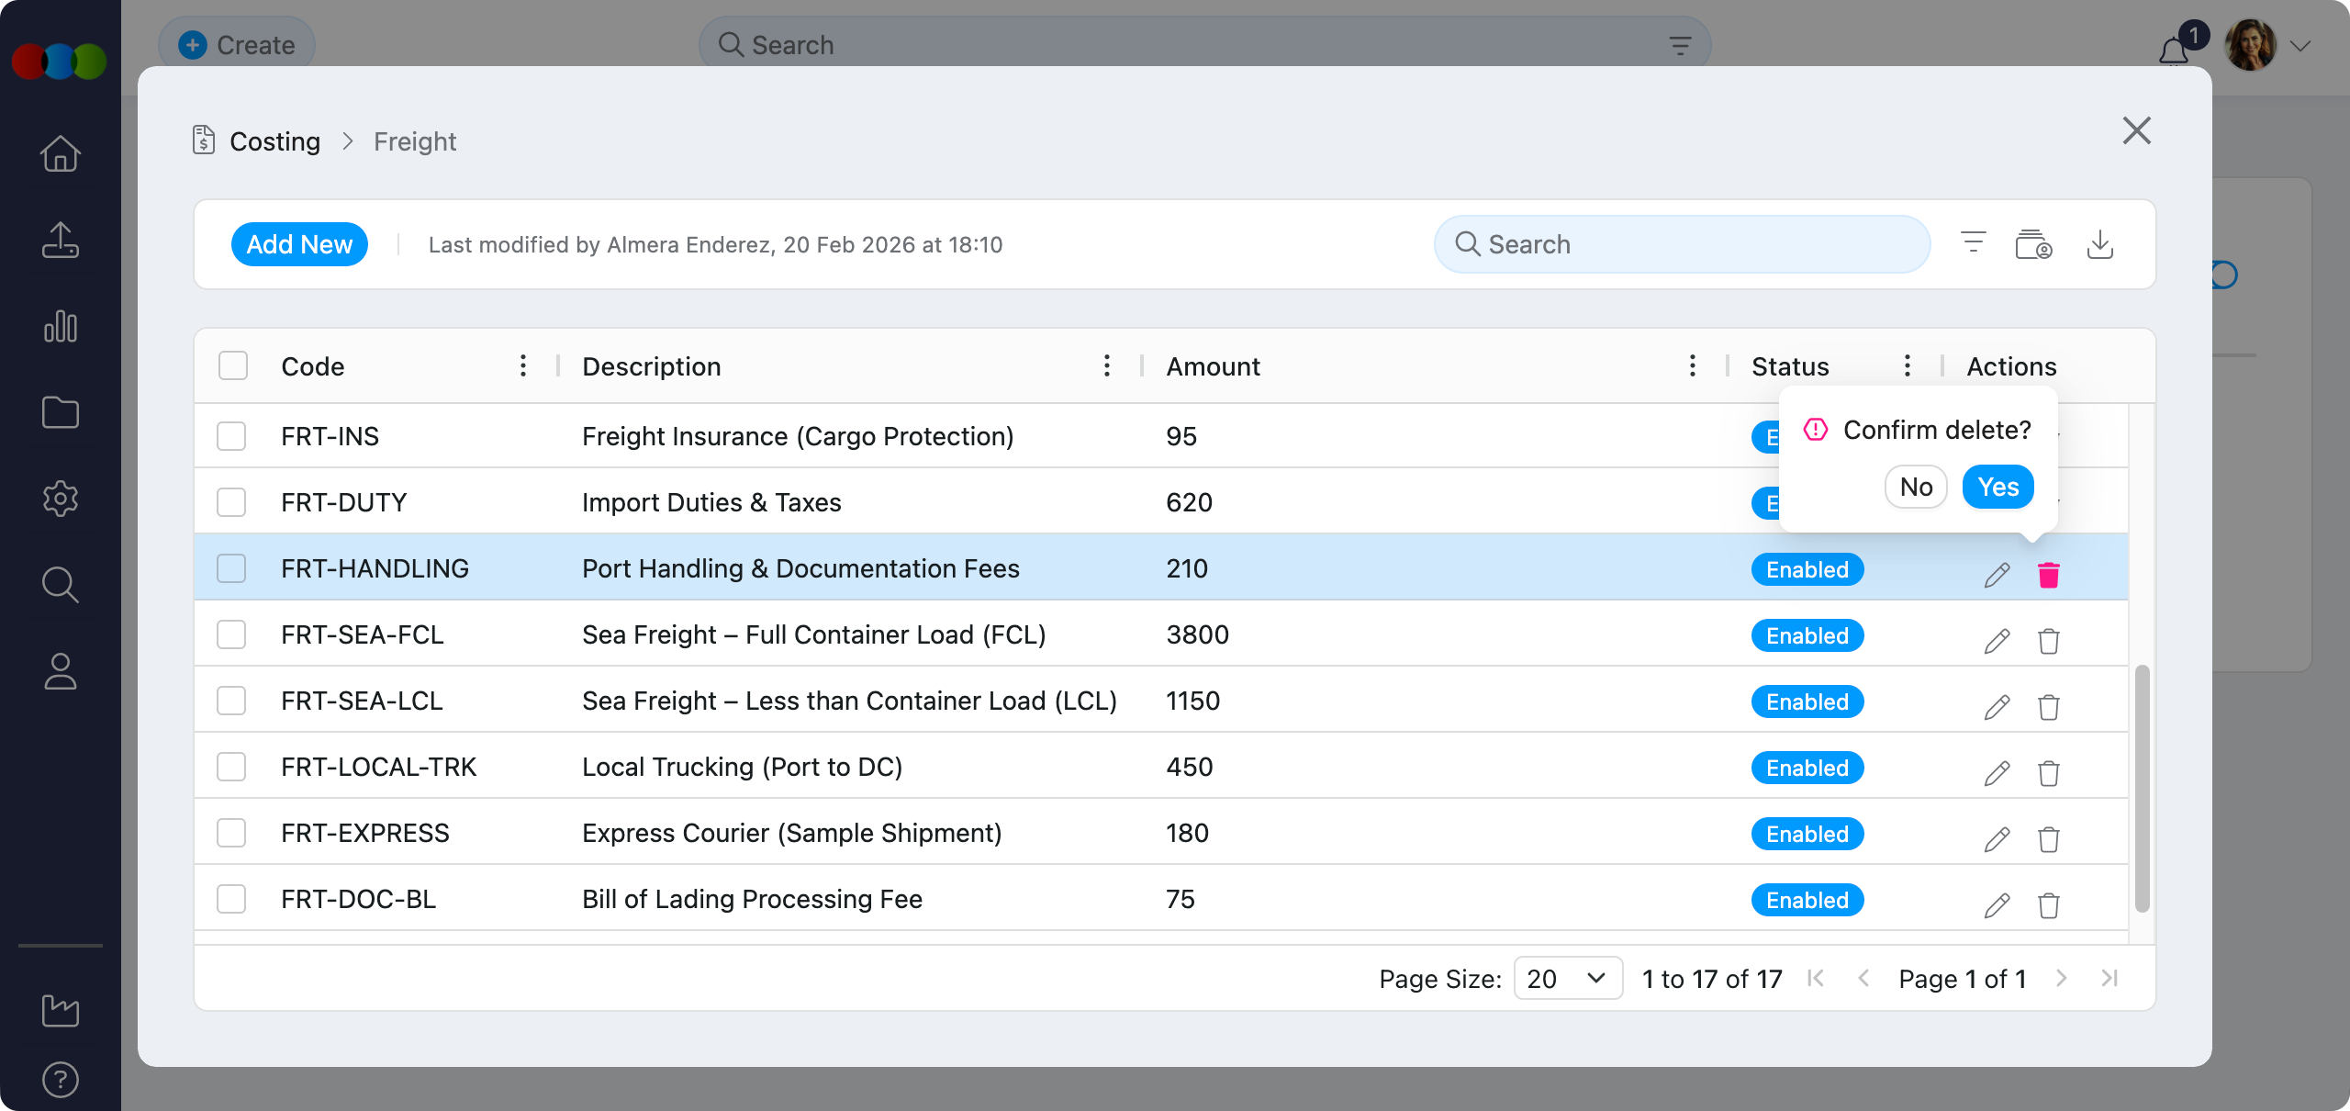This screenshot has height=1111, width=2350.
Task: Open the Amount column options menu
Action: [x=1692, y=365]
